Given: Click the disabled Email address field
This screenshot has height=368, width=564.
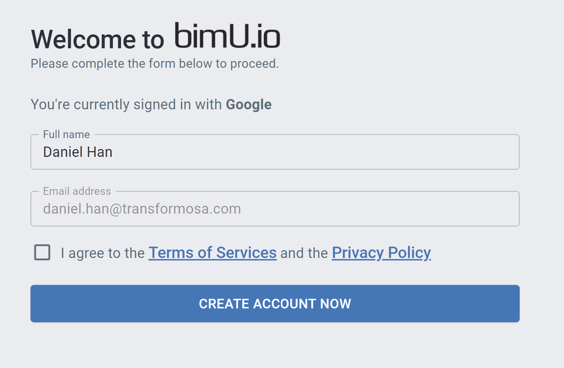Looking at the screenshot, I should [275, 209].
